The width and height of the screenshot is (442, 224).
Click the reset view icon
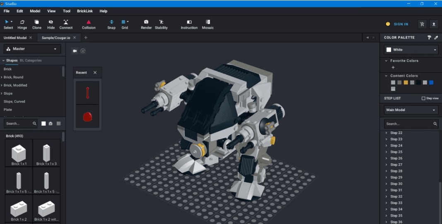[83, 51]
